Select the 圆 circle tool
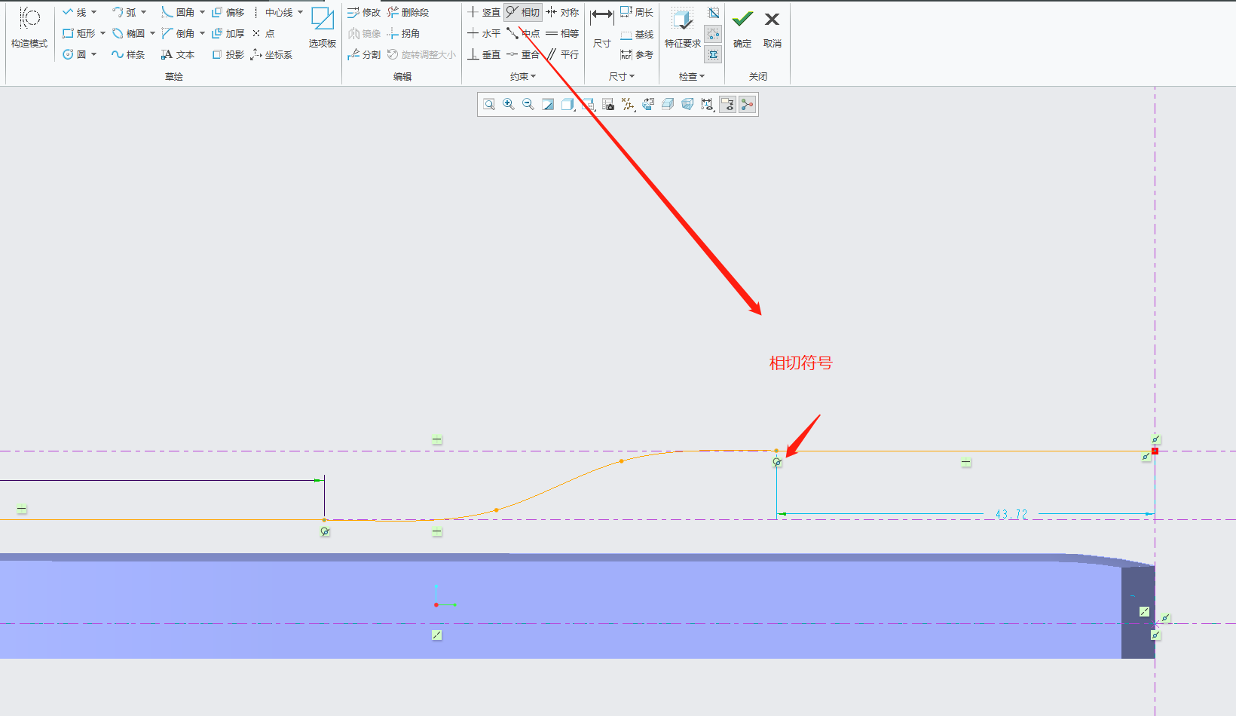1236x716 pixels. point(74,54)
